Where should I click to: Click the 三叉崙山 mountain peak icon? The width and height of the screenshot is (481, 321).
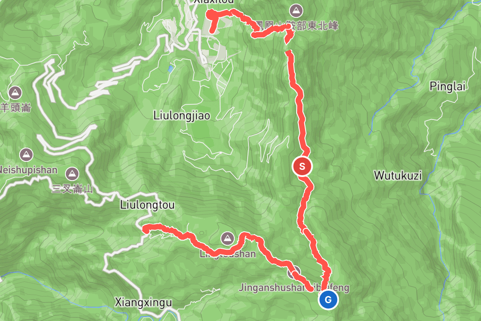tap(72, 174)
